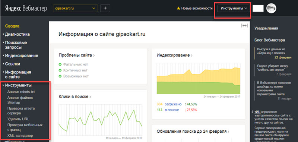This screenshot has height=142, width=298.
Task: Open Проблемы сайта card heading
Action: click(x=77, y=55)
